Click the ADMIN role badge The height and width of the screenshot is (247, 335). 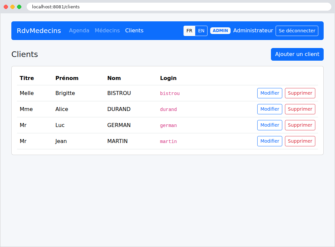(x=220, y=31)
